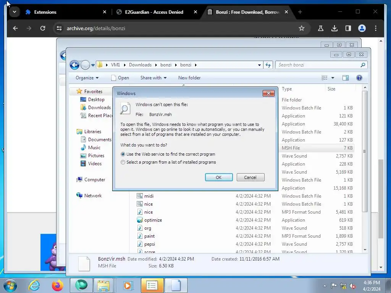391x293 pixels.
Task: Open Desktop in the navigation pane
Action: tap(96, 100)
